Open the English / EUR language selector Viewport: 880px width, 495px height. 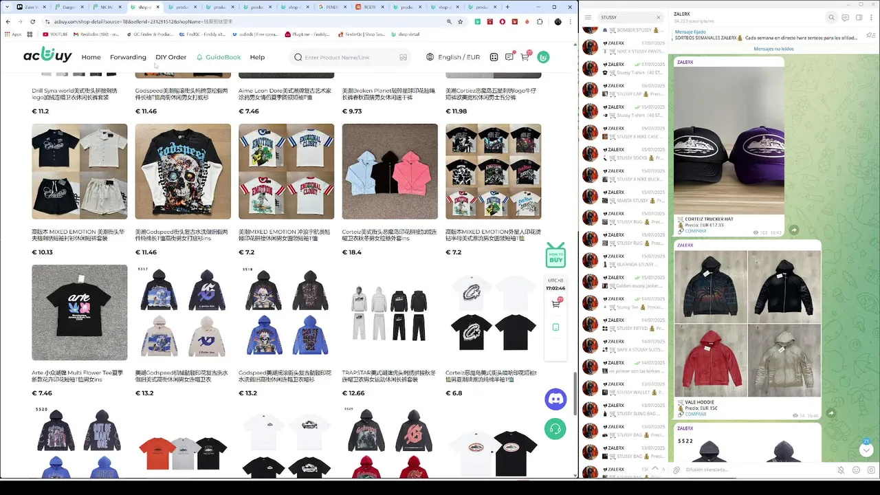click(453, 57)
